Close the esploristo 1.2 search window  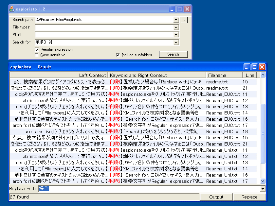[187, 9]
